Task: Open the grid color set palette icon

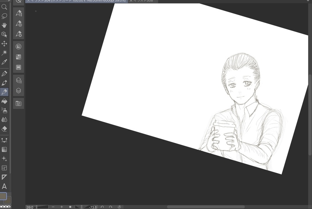Action: 18,57
